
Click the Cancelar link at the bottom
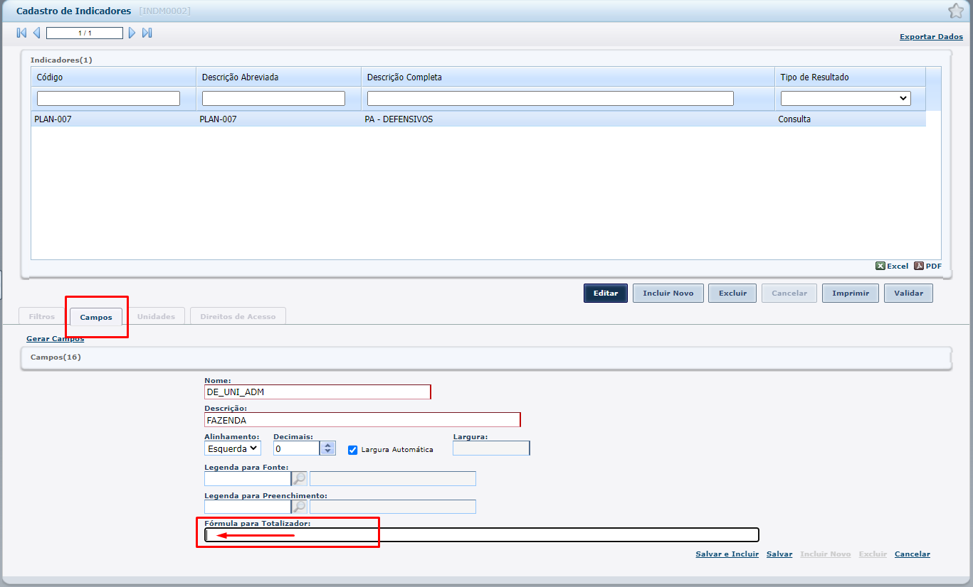912,554
